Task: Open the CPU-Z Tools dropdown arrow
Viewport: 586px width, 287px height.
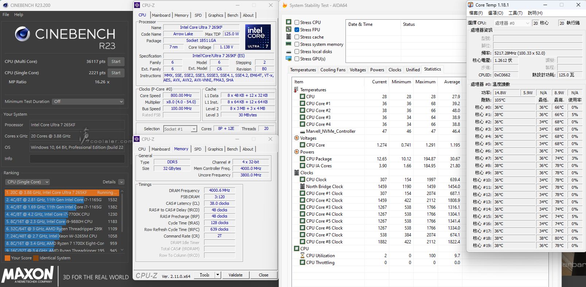Action: click(218, 275)
